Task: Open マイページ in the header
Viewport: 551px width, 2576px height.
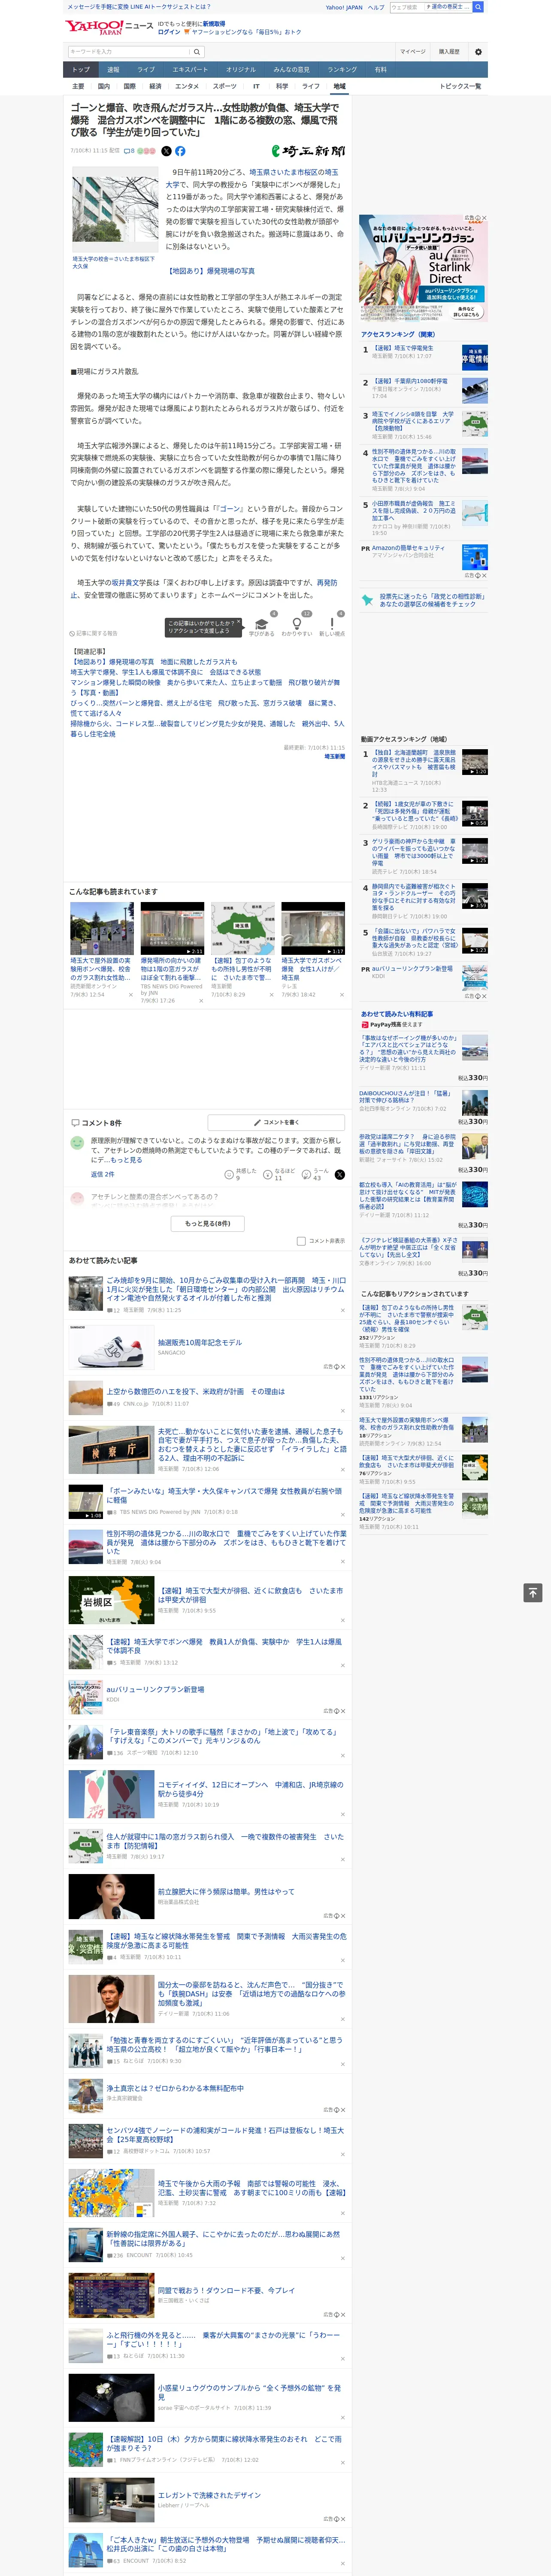Action: click(x=413, y=52)
